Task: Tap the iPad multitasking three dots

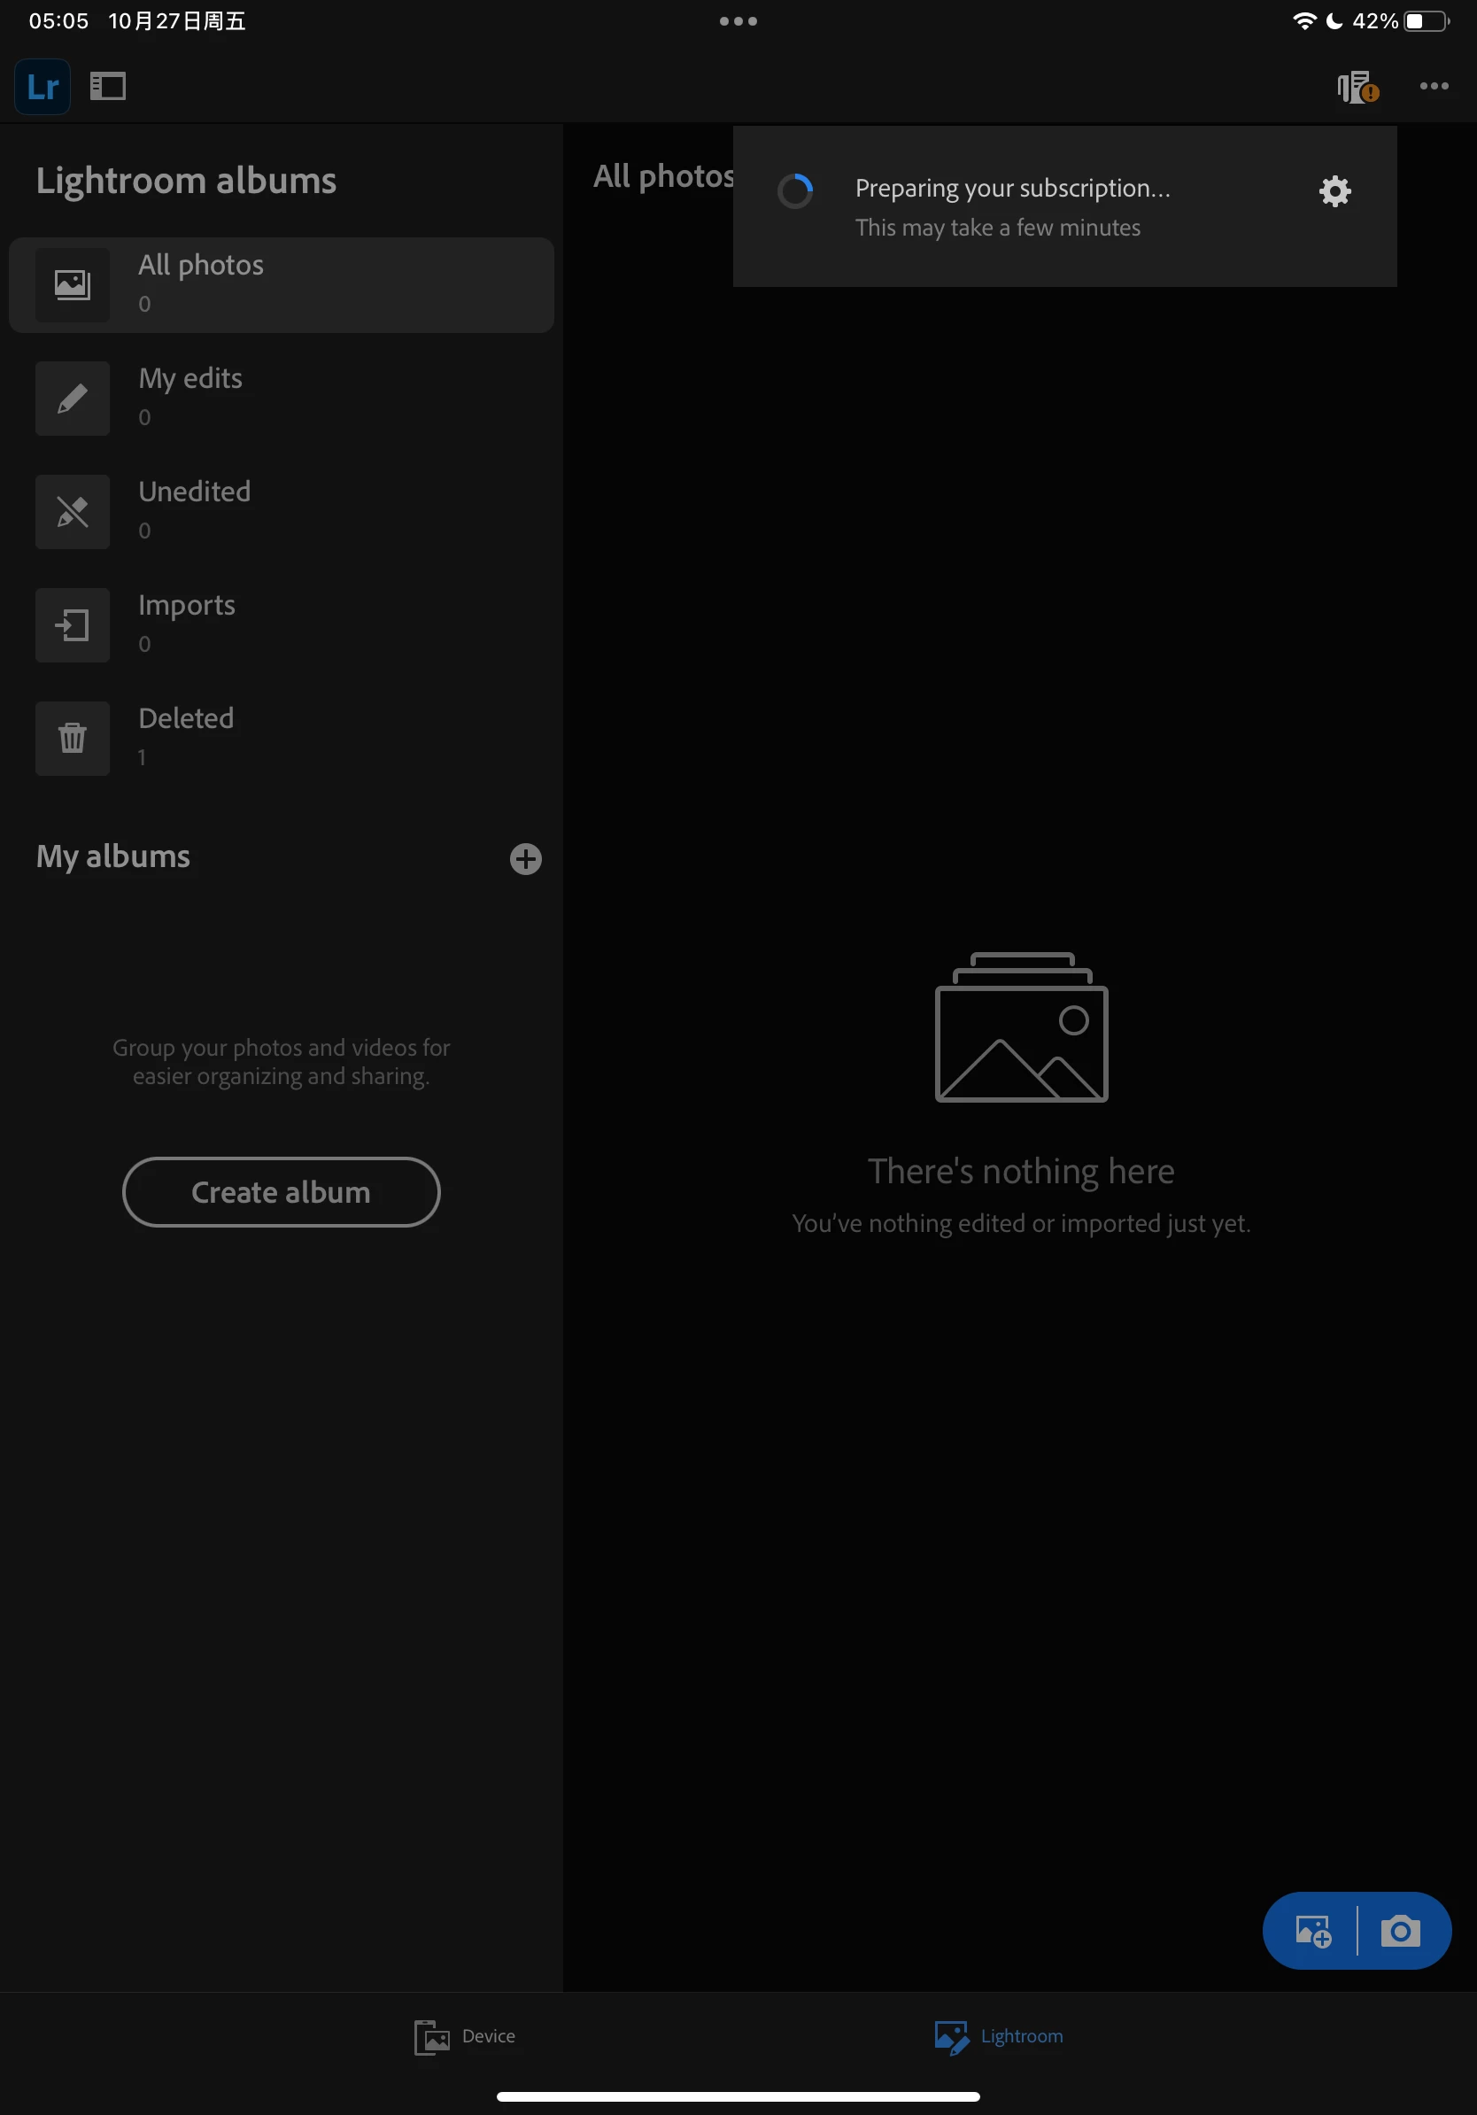Action: (738, 21)
